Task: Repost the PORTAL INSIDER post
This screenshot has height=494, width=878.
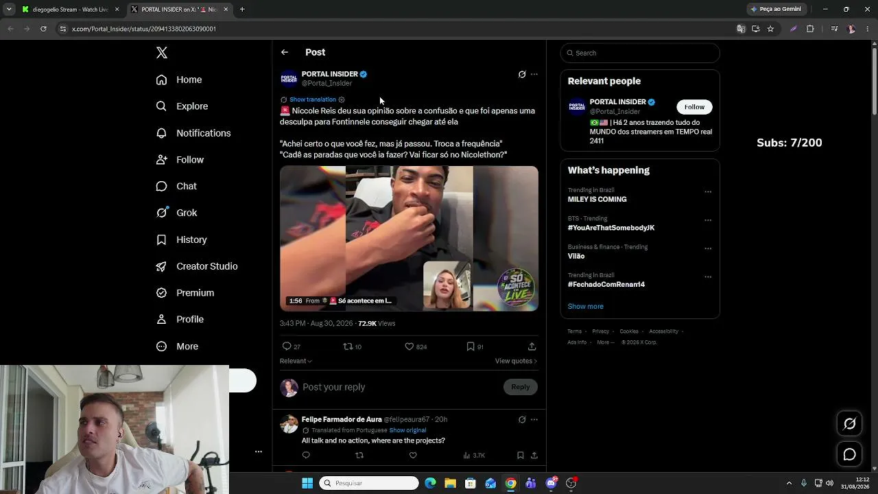Action: click(x=348, y=346)
